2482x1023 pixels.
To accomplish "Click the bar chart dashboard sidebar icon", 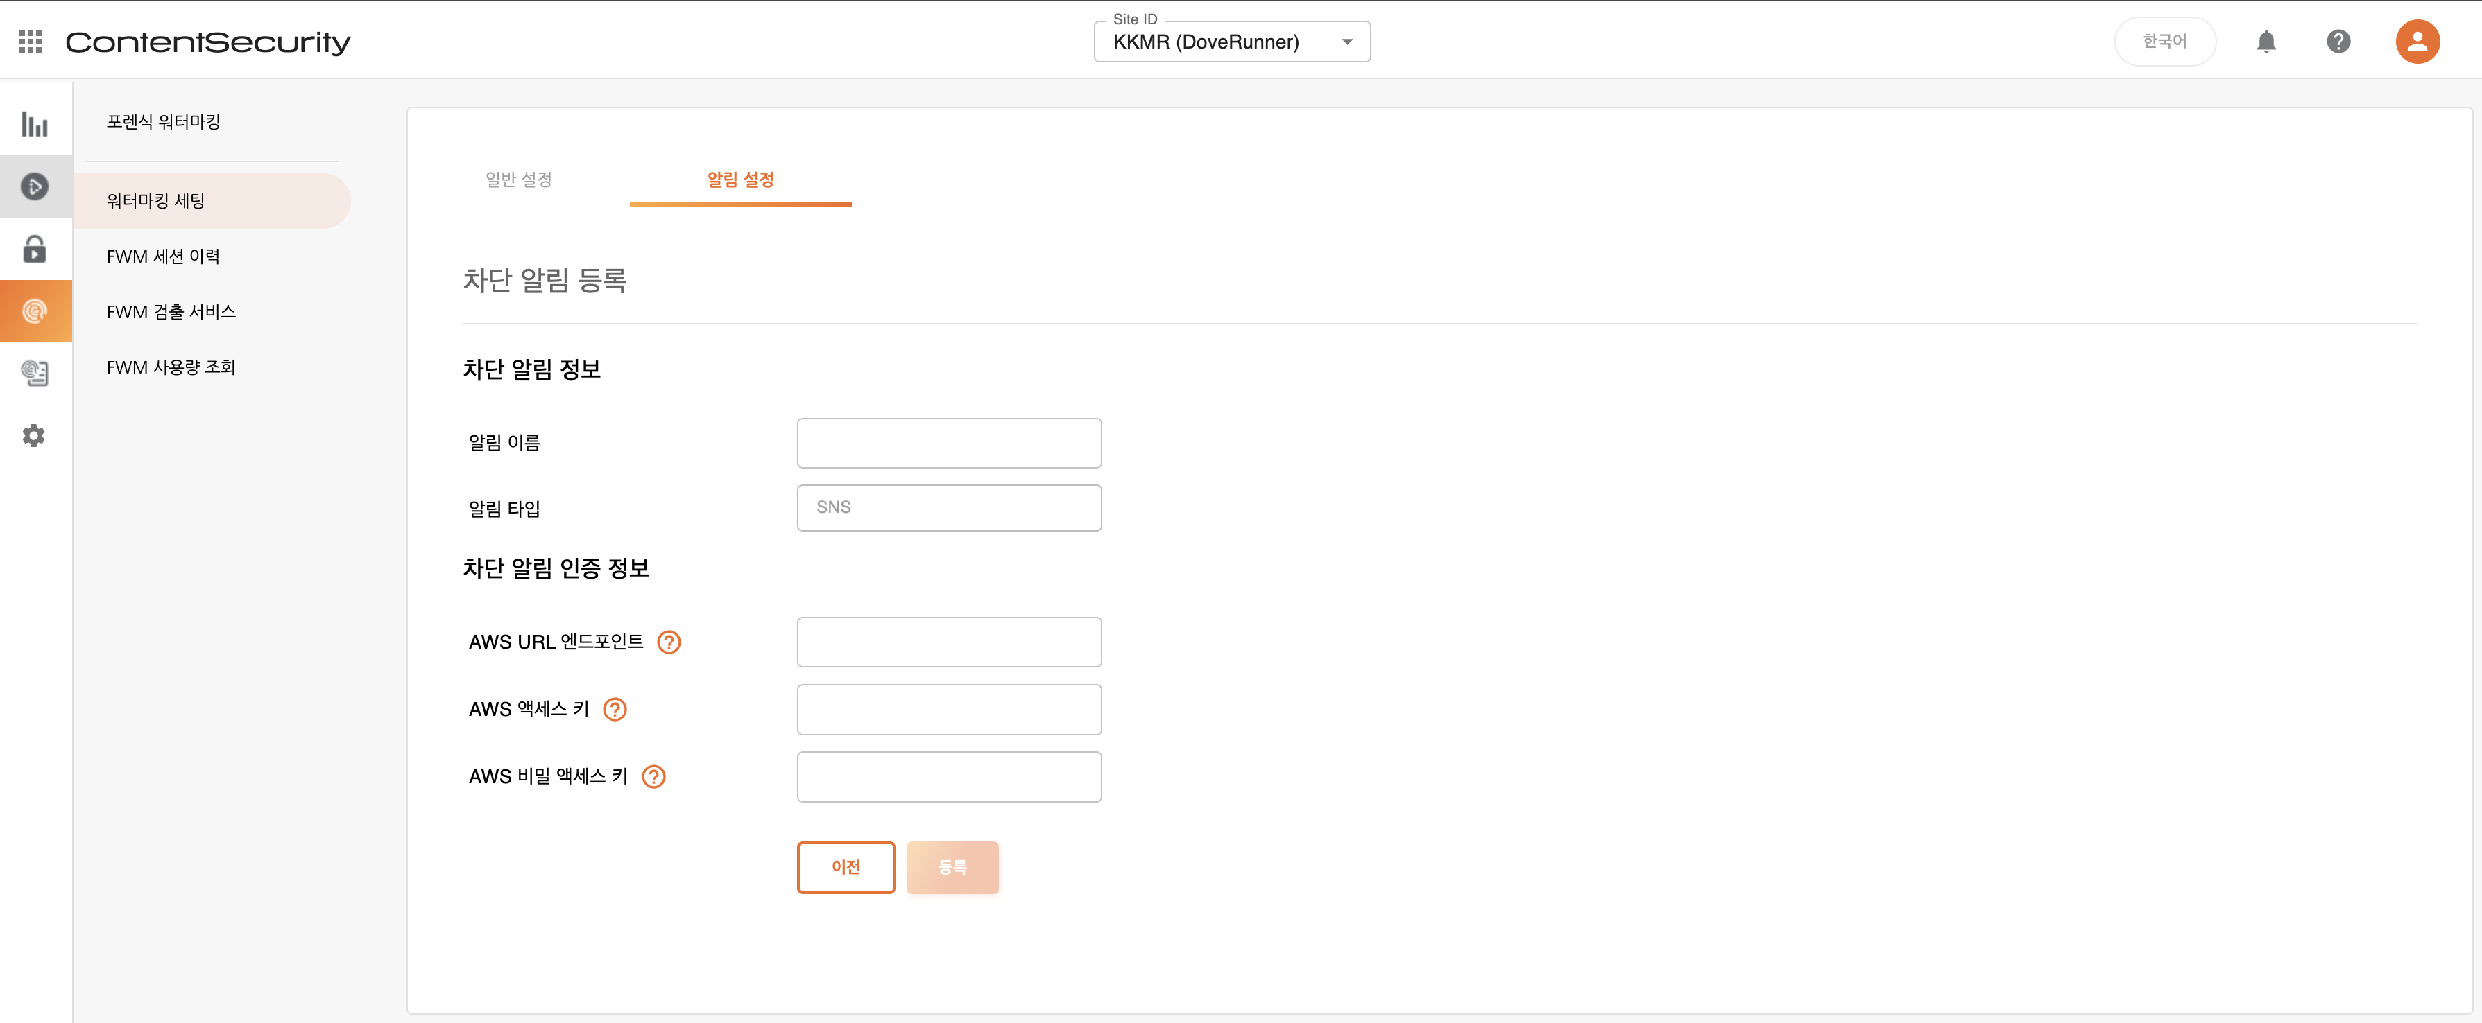I will pos(35,124).
